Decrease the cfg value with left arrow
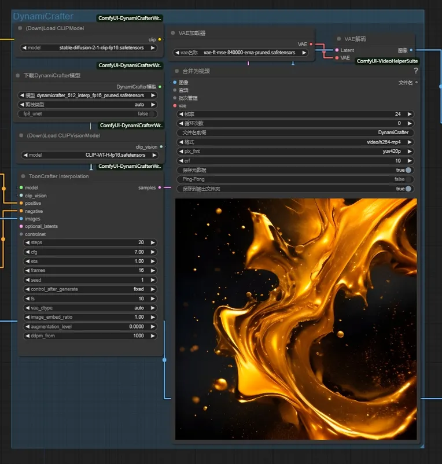 (x=27, y=252)
